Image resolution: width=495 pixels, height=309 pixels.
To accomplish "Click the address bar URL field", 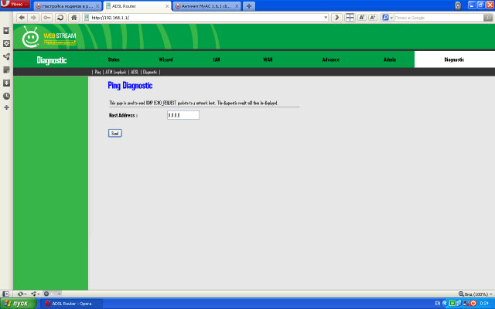I will click(x=205, y=18).
